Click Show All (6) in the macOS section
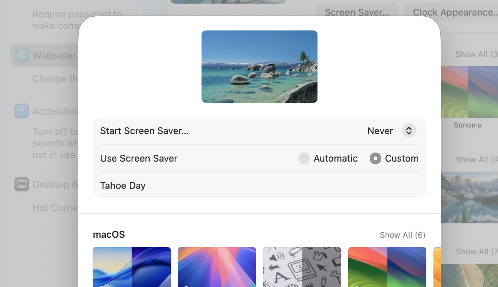The height and width of the screenshot is (287, 498). coord(402,235)
